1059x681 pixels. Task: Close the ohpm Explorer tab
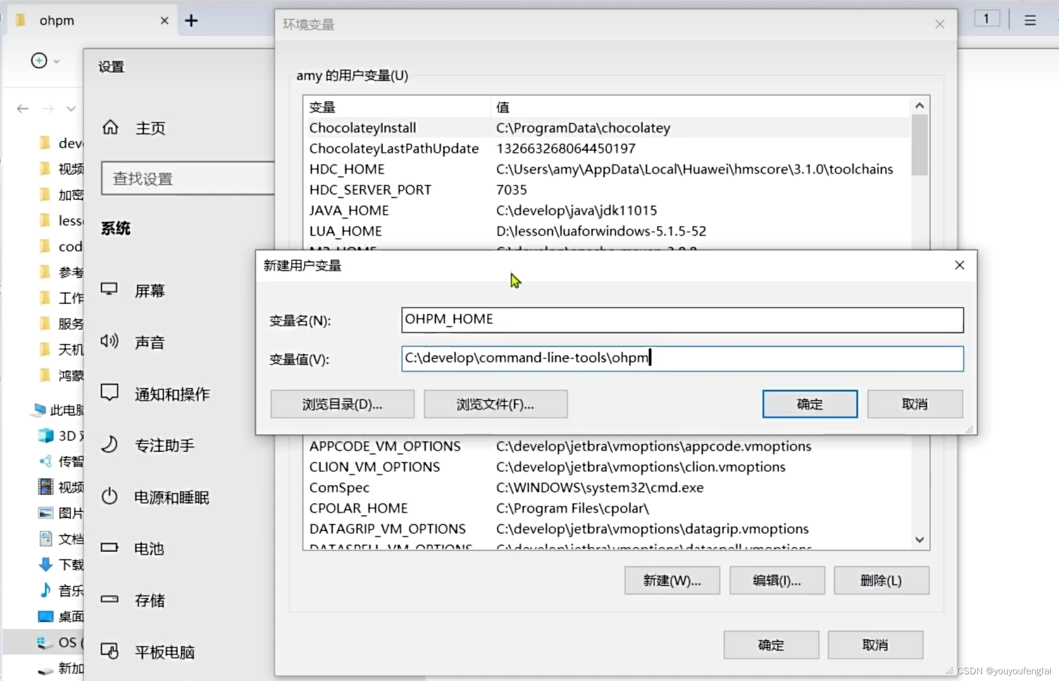(x=164, y=21)
